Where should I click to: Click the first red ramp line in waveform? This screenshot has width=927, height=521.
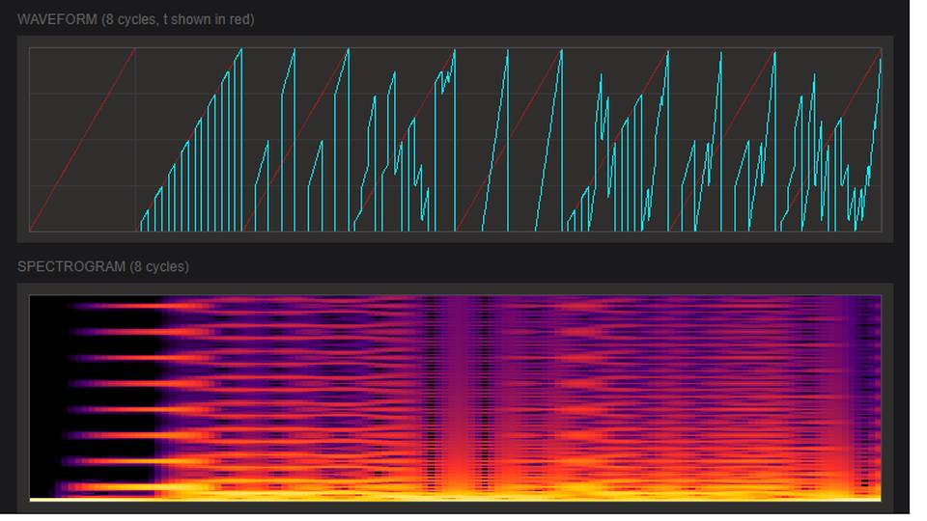(x=82, y=140)
